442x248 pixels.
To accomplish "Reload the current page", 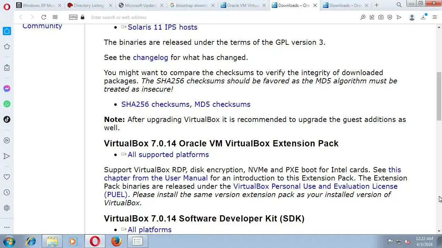I will pos(44,17).
